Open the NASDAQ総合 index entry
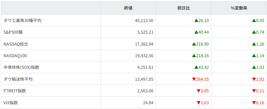267x109 pixels. (x=16, y=44)
